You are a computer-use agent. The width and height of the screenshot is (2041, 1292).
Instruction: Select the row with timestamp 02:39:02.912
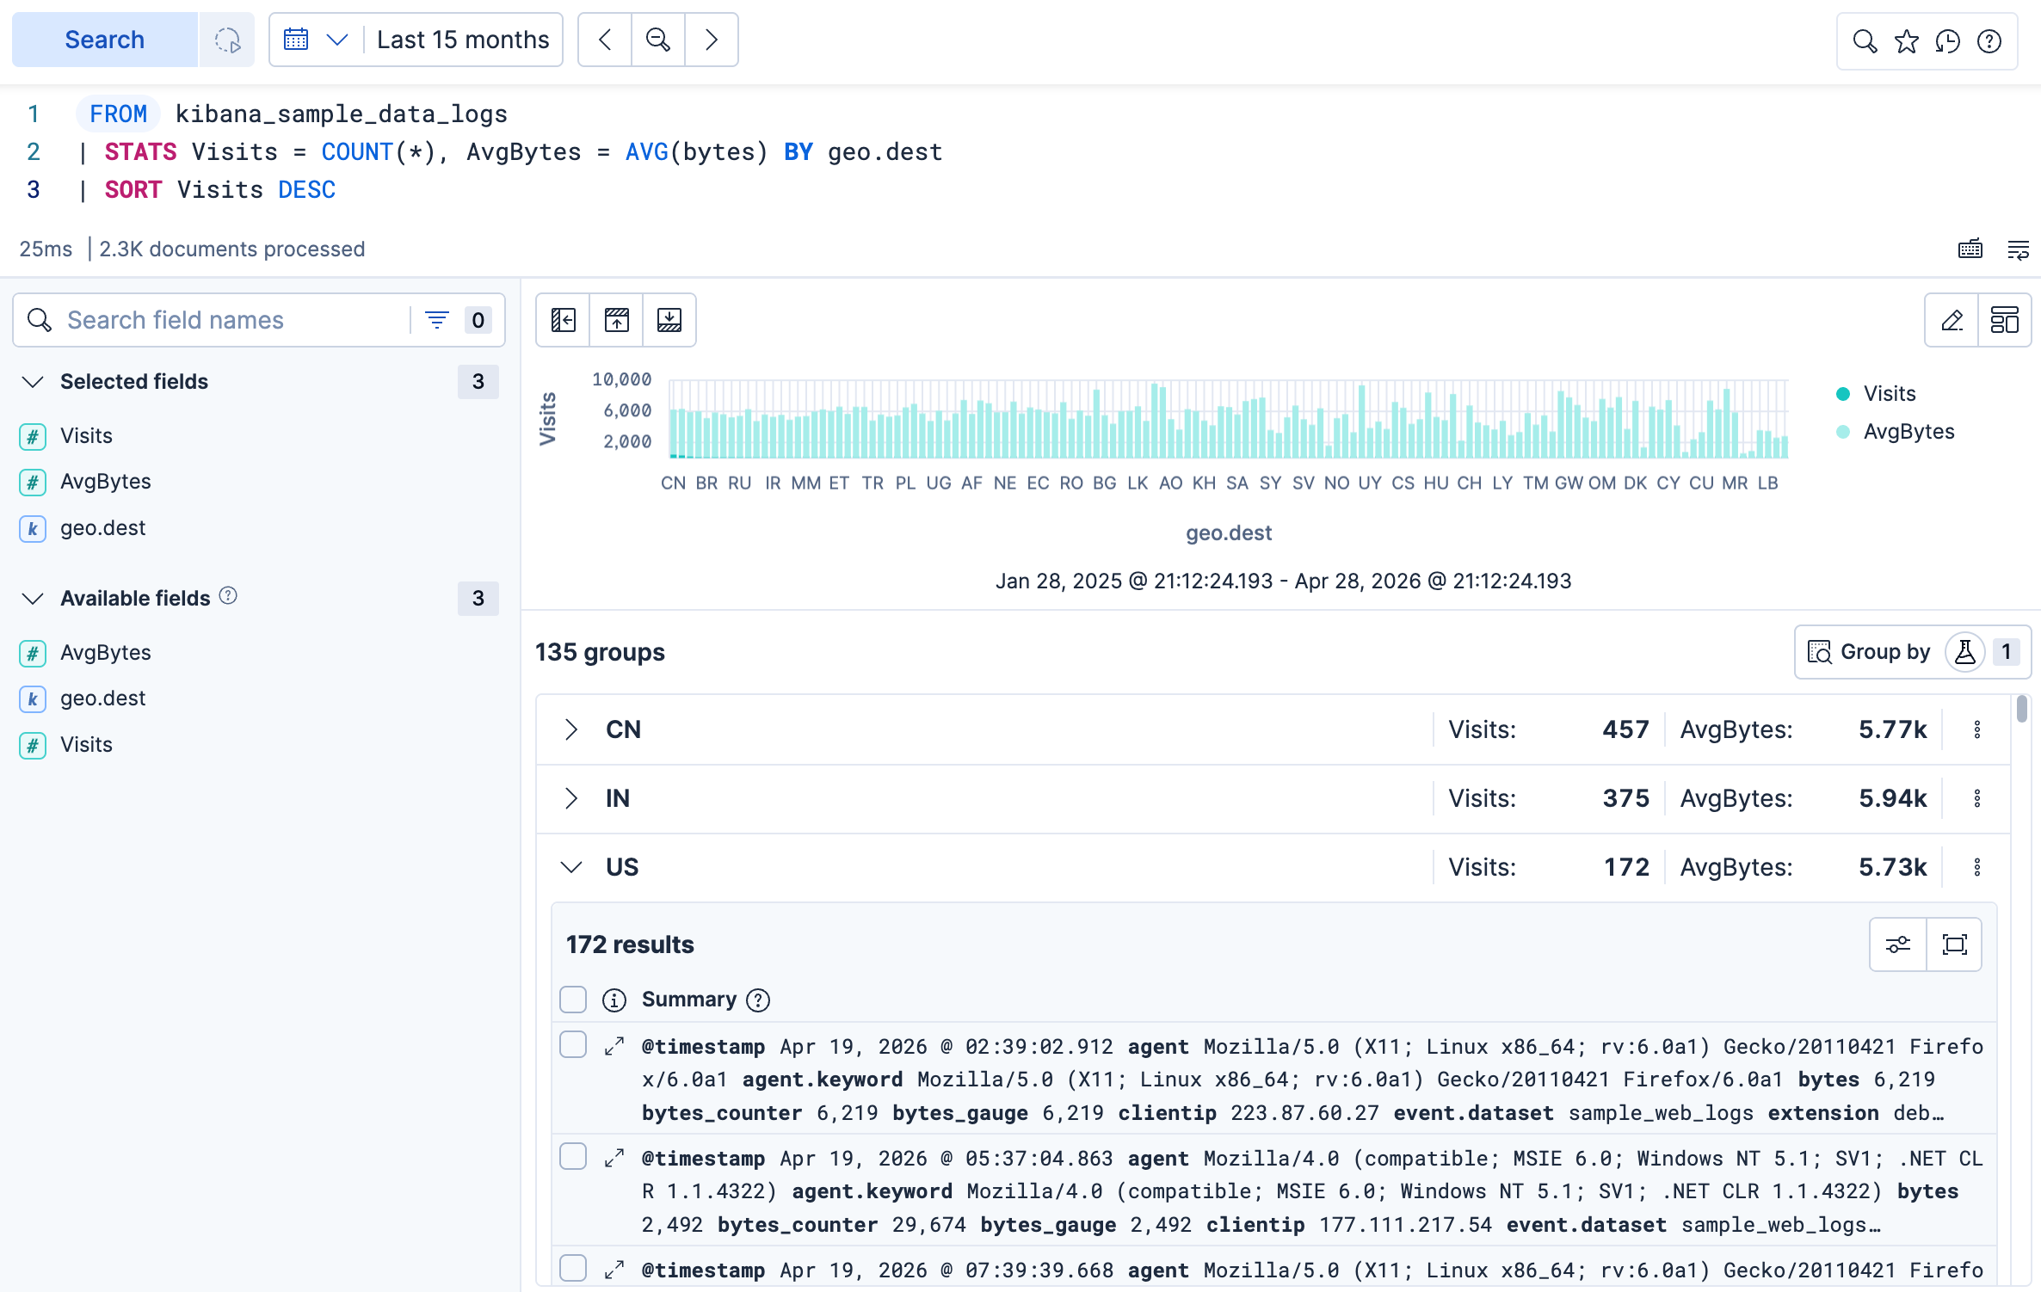pyautogui.click(x=573, y=1045)
